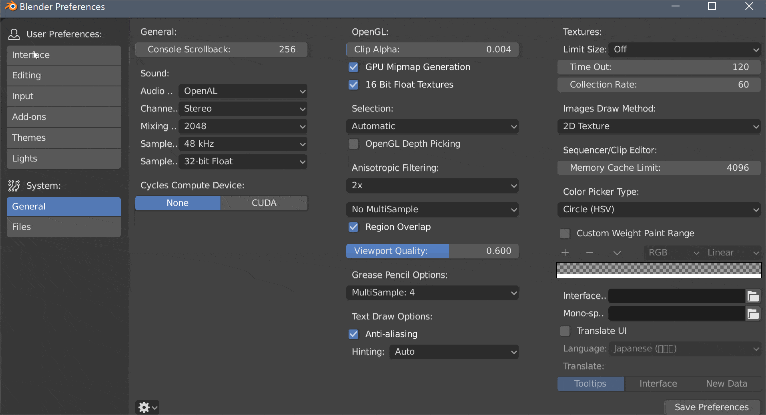Click Save Preferences button
The height and width of the screenshot is (415, 766).
tap(712, 407)
